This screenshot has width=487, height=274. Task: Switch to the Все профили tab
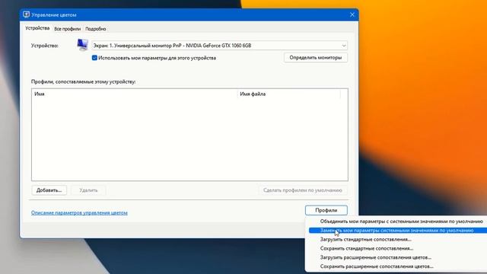(68, 29)
